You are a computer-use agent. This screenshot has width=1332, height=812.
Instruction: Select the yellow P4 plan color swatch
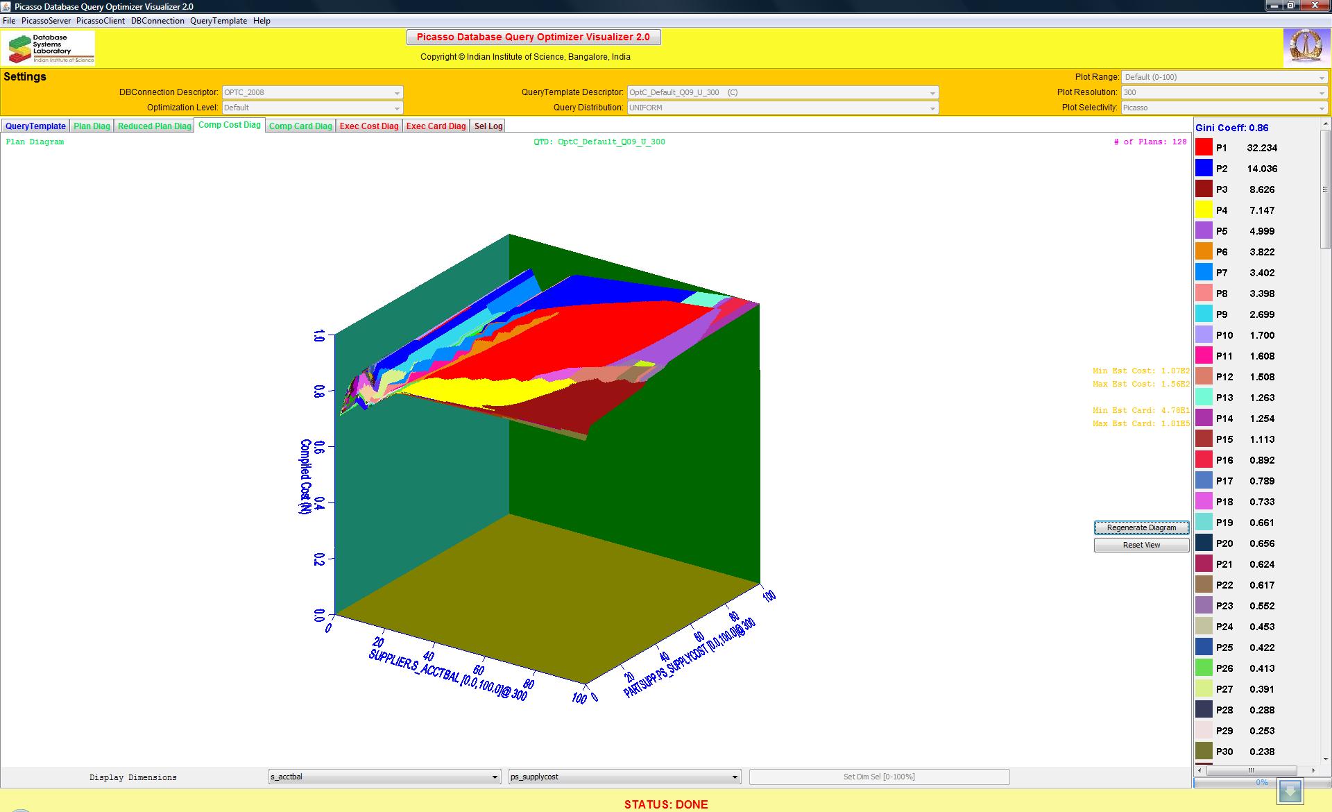click(1204, 210)
